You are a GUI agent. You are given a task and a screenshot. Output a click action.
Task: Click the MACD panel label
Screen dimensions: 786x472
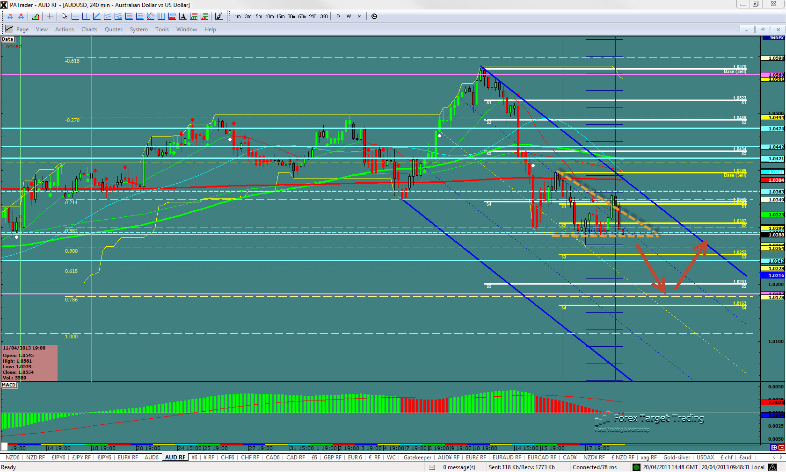tap(9, 385)
